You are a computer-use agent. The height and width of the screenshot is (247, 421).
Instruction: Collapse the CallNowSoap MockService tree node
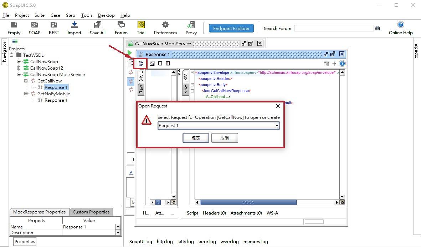[19, 75]
